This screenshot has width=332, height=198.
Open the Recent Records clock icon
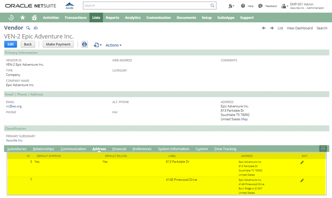[x=11, y=17]
